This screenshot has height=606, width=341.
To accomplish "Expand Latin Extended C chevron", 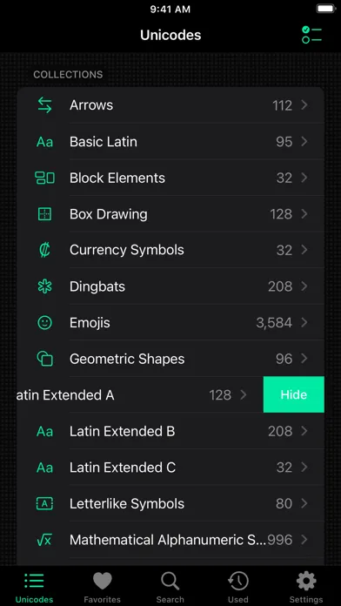I will [x=304, y=468].
